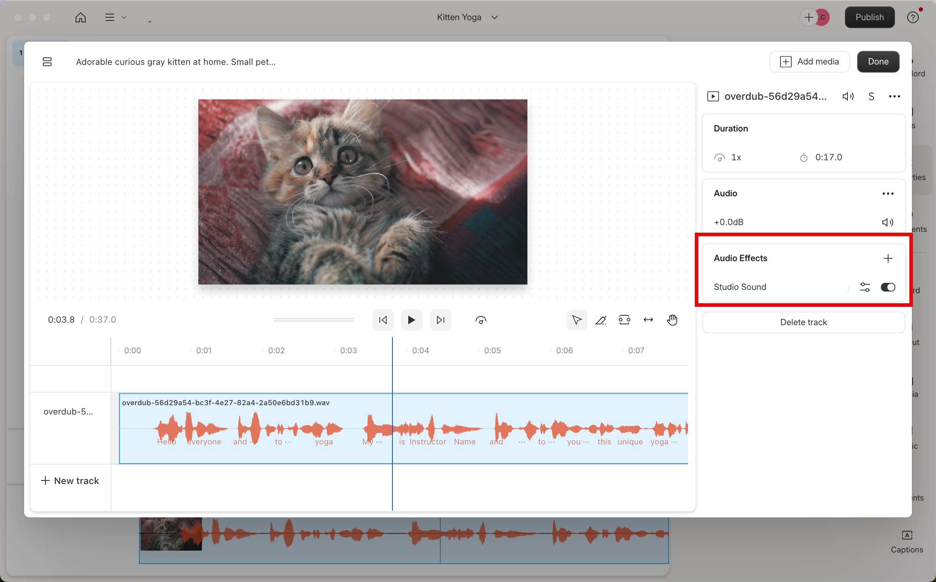This screenshot has height=582, width=936.
Task: Click the scene description text Adorable curious gray kitten
Action: click(x=175, y=62)
